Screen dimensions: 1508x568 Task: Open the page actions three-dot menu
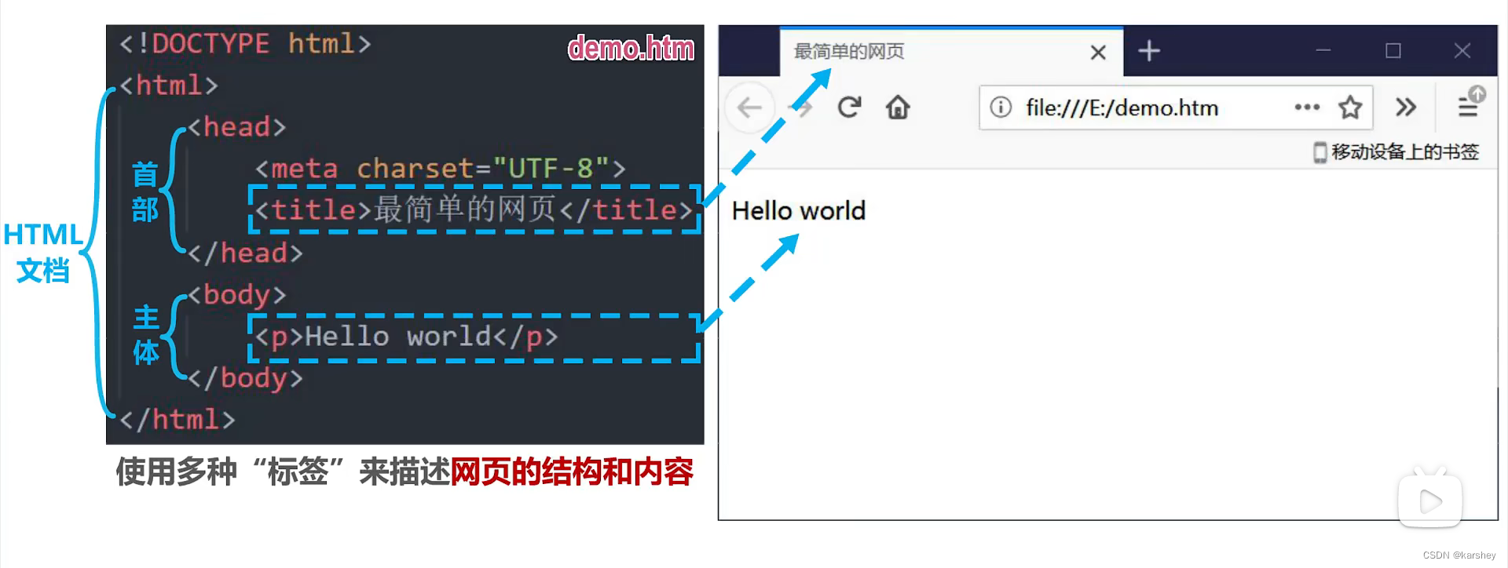[1307, 107]
